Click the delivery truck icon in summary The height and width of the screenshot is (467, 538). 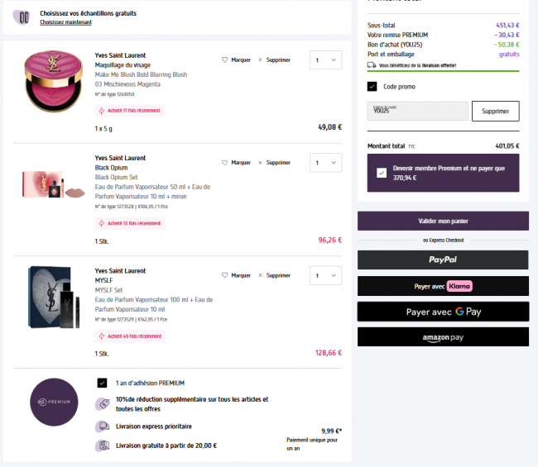point(372,64)
